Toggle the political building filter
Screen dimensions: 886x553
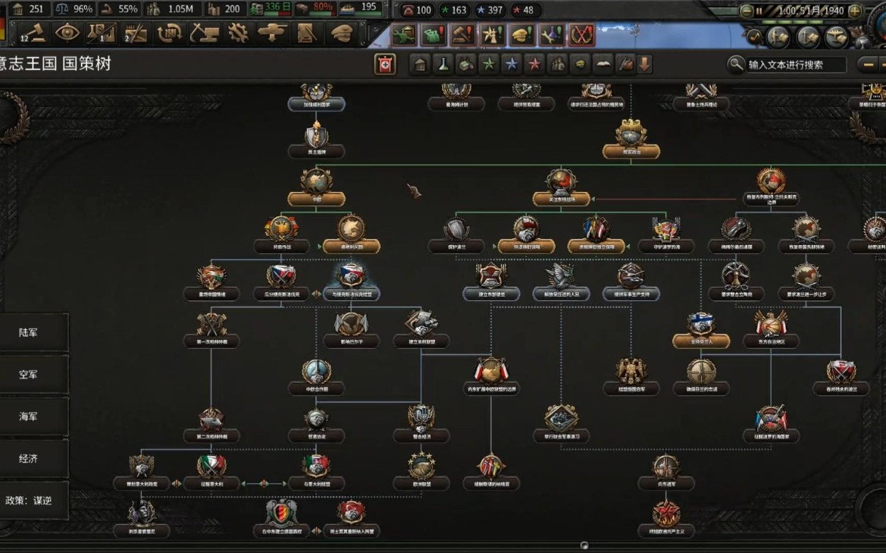[420, 64]
